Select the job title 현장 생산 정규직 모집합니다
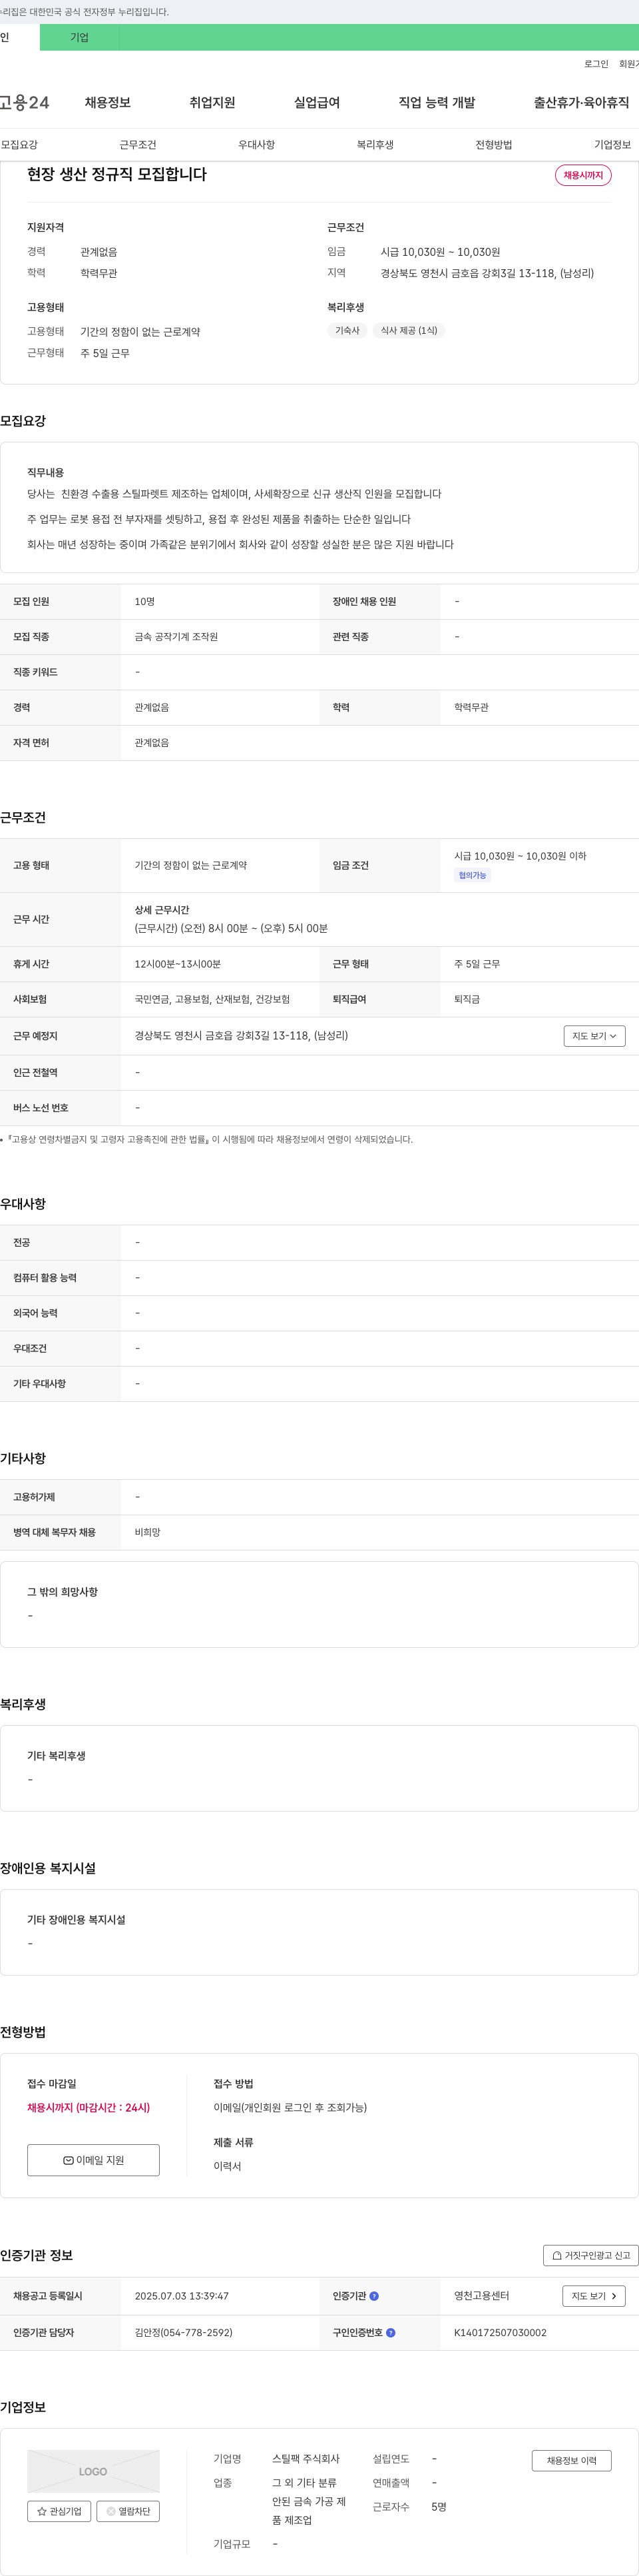 pos(117,174)
